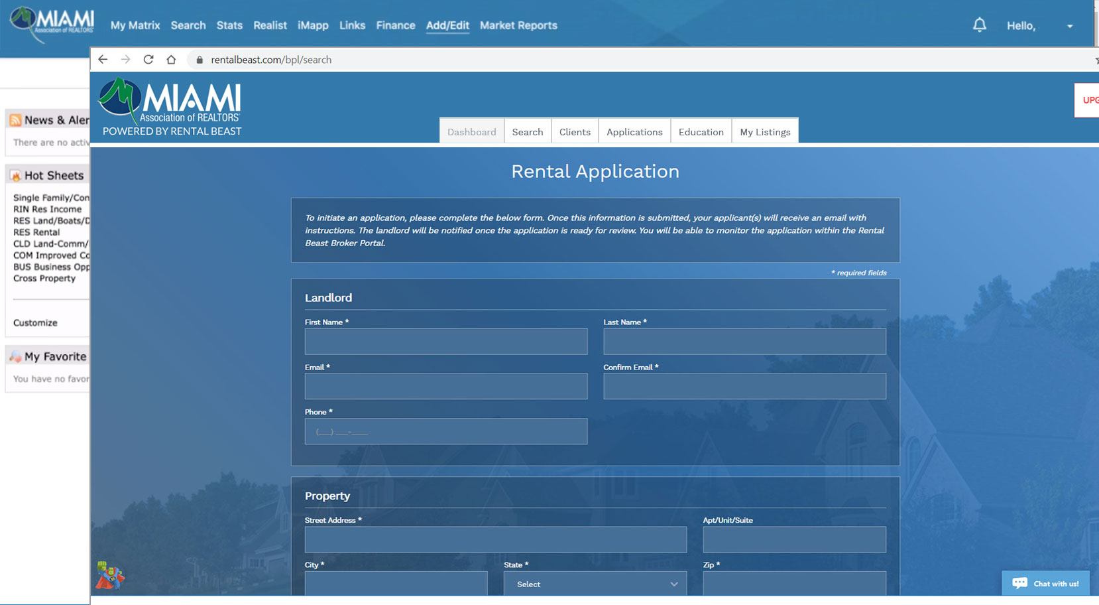The height and width of the screenshot is (605, 1099).
Task: Open the Links menu
Action: point(352,25)
